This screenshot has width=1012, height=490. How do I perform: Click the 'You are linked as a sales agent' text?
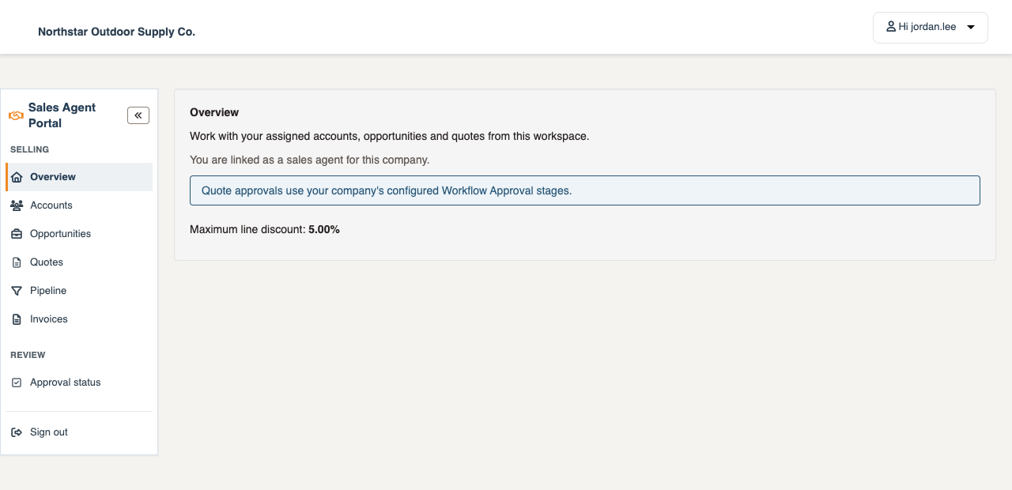[x=310, y=160]
